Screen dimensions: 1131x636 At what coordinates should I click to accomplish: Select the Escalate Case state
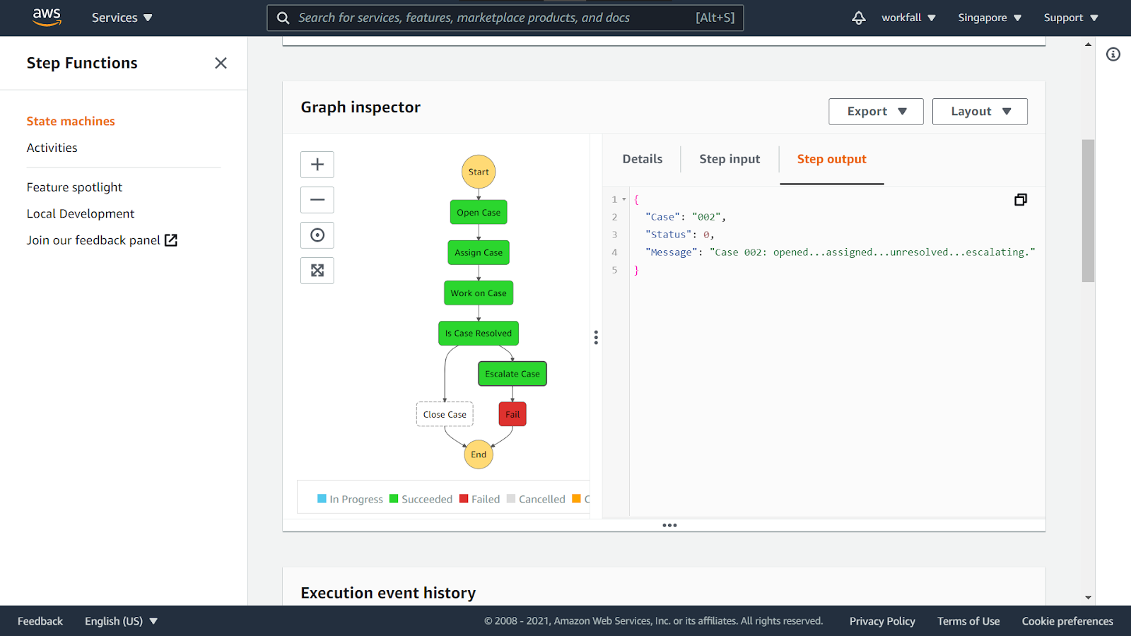pyautogui.click(x=512, y=374)
